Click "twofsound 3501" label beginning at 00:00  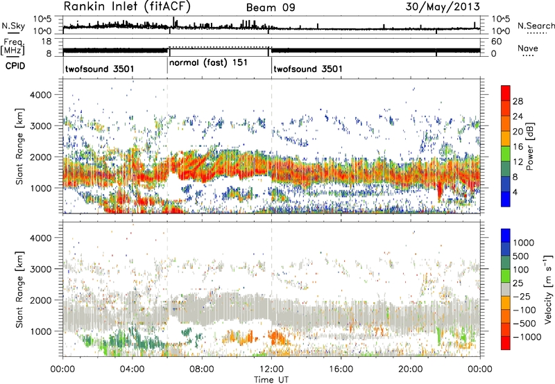tap(100, 69)
